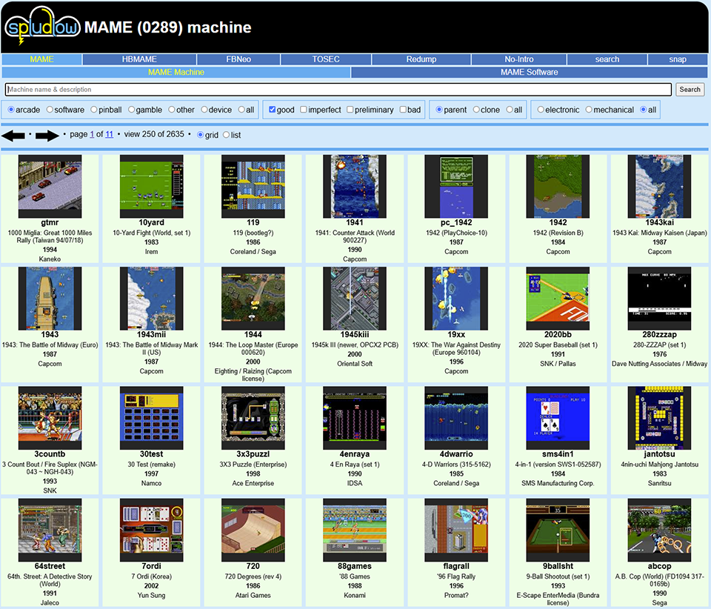Viewport: 711px width, 609px height.
Task: Go to next page with right arrow
Action: 47,135
